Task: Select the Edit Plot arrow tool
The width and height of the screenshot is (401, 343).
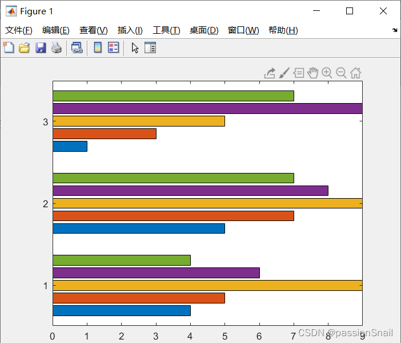Action: point(135,48)
